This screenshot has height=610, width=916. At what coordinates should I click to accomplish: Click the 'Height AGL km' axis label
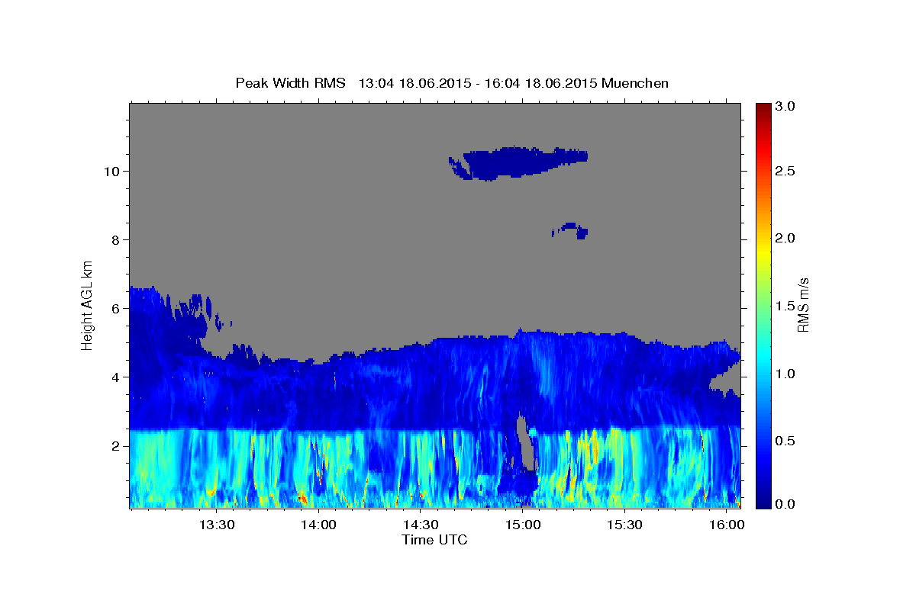(x=87, y=304)
